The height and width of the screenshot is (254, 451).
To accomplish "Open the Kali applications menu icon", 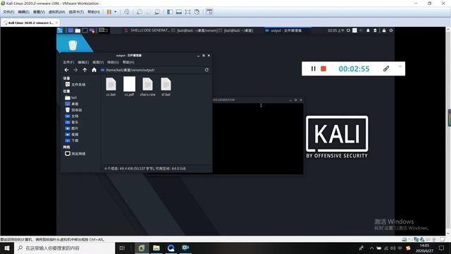I will [60, 30].
